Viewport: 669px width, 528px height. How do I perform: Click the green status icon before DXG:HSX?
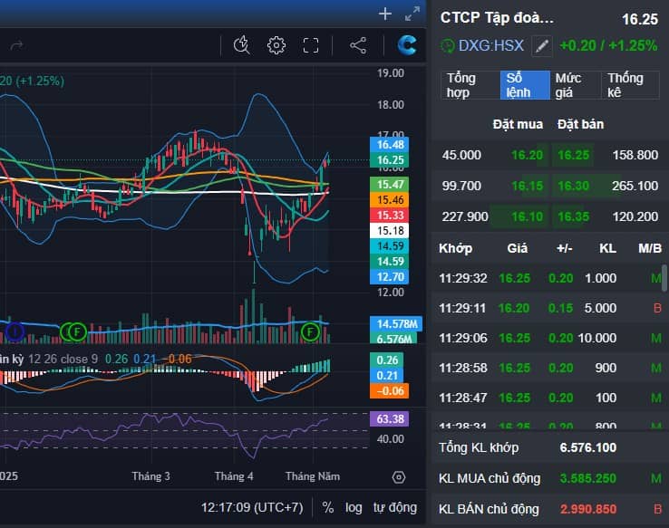447,45
